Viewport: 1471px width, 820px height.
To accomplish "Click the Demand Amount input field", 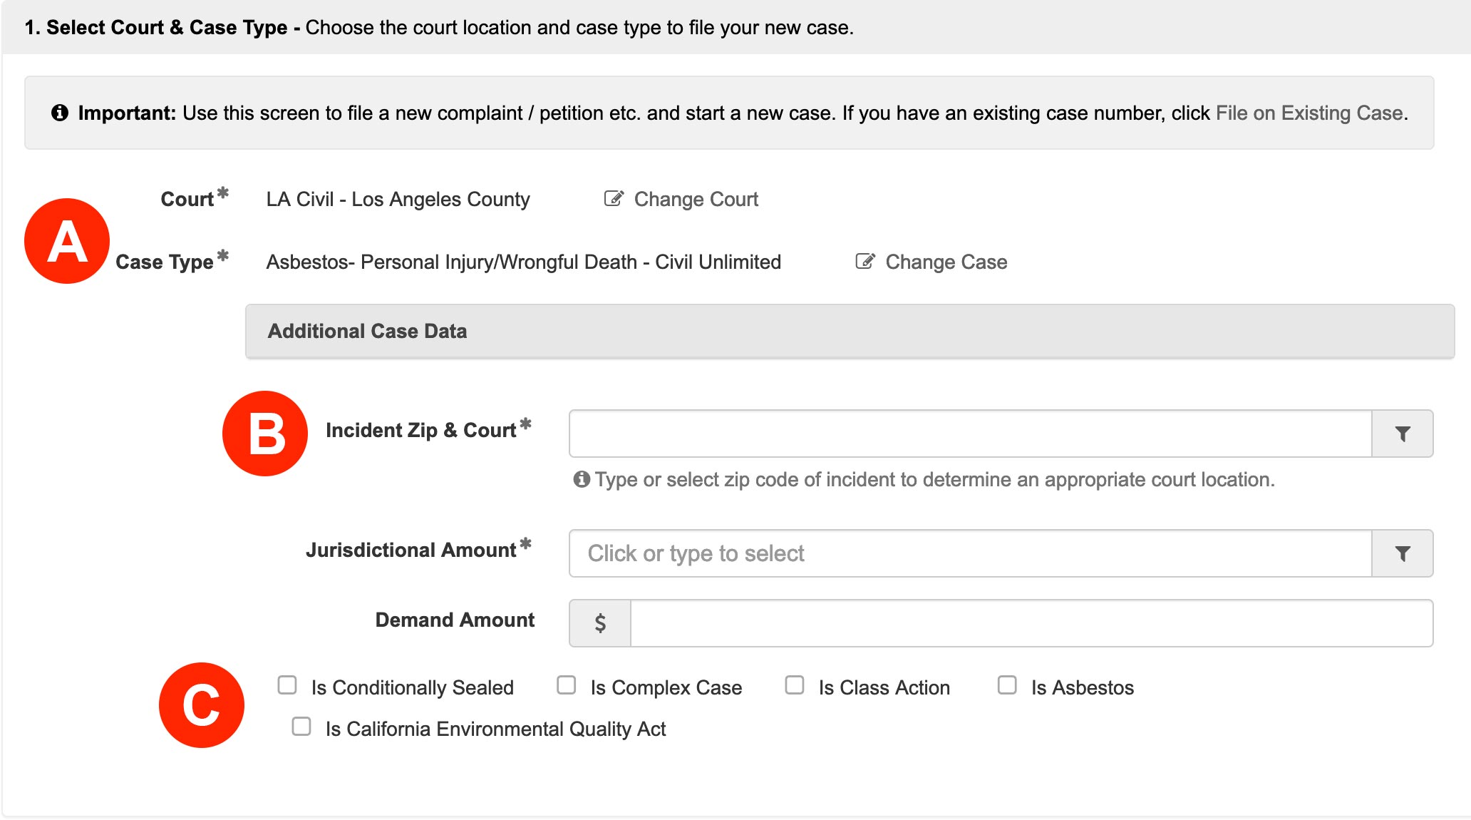I will click(1031, 623).
